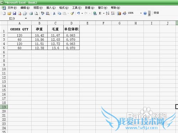Viewport: 178px width, 133px height.
Task: Open Print Preview with the magnifier-page icon
Action: click(36, 13)
